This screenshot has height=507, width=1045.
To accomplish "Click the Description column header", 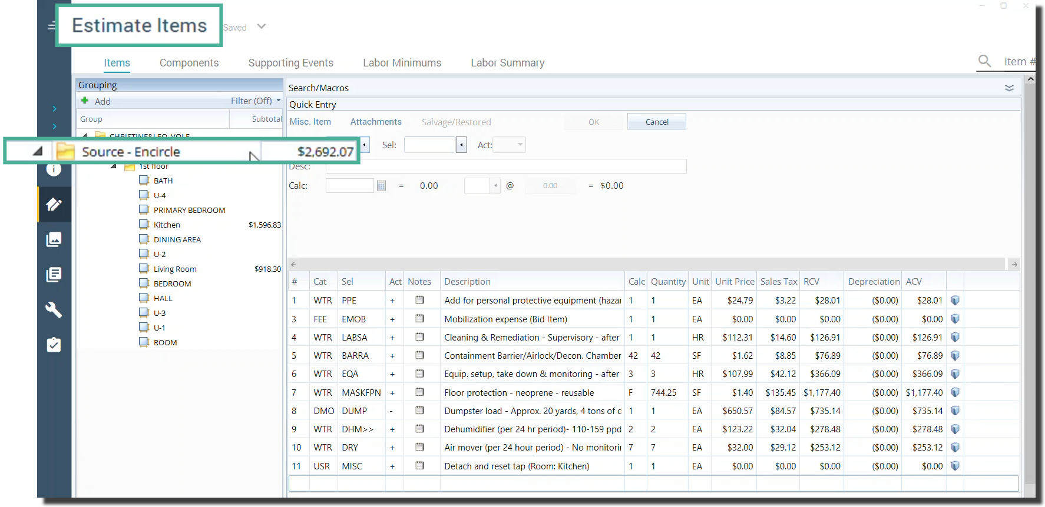I will [x=532, y=281].
